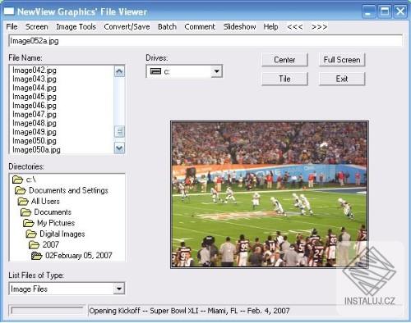Click the file list scrollbar thumb
The height and width of the screenshot is (323, 411).
pyautogui.click(x=119, y=132)
